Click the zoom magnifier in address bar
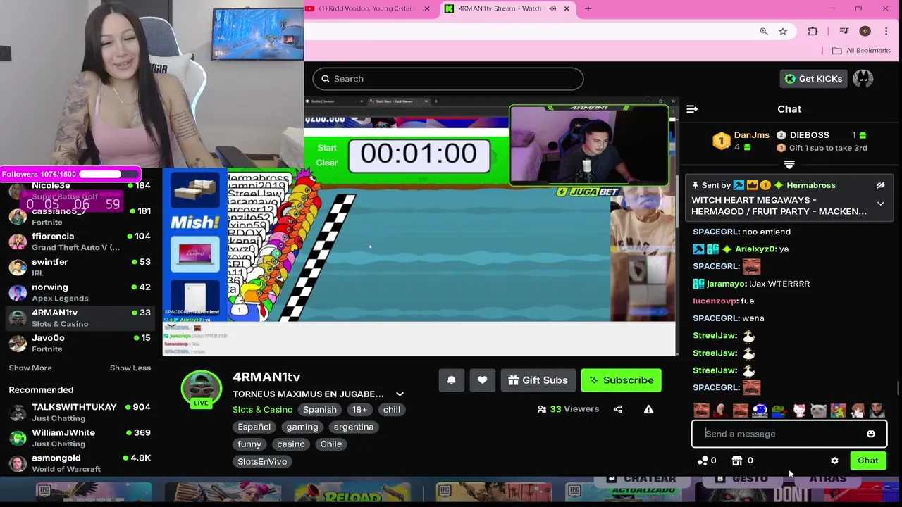 tap(764, 31)
